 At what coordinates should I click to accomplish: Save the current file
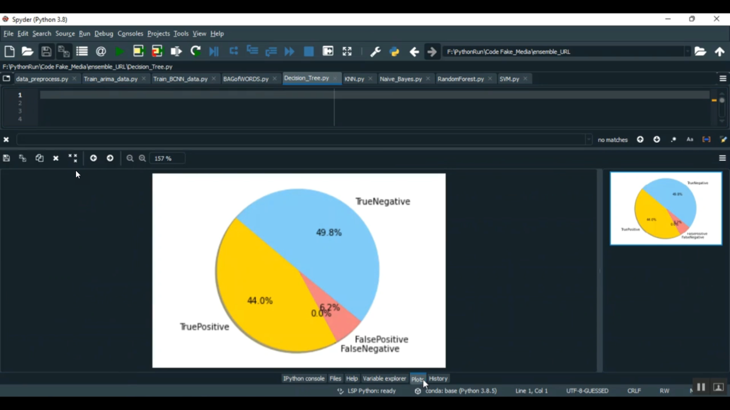tap(46, 51)
